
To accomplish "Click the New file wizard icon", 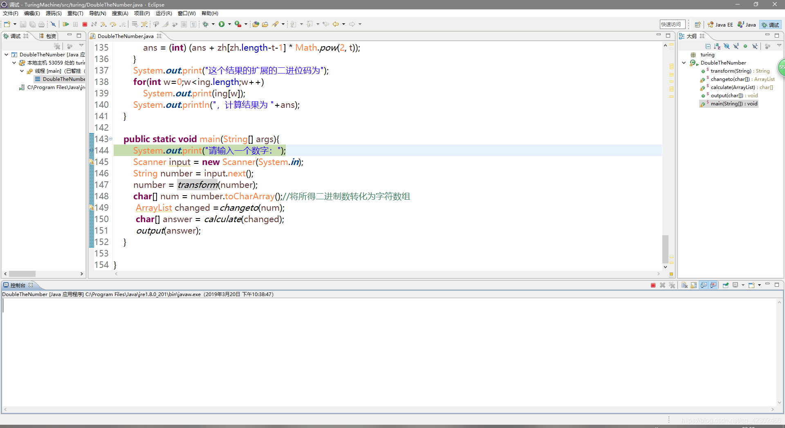I will [x=7, y=25].
